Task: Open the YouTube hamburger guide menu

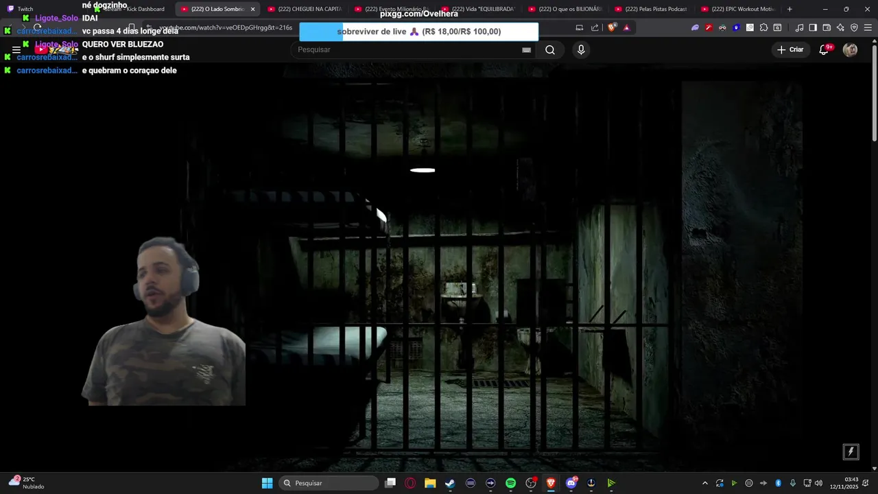Action: [16, 49]
